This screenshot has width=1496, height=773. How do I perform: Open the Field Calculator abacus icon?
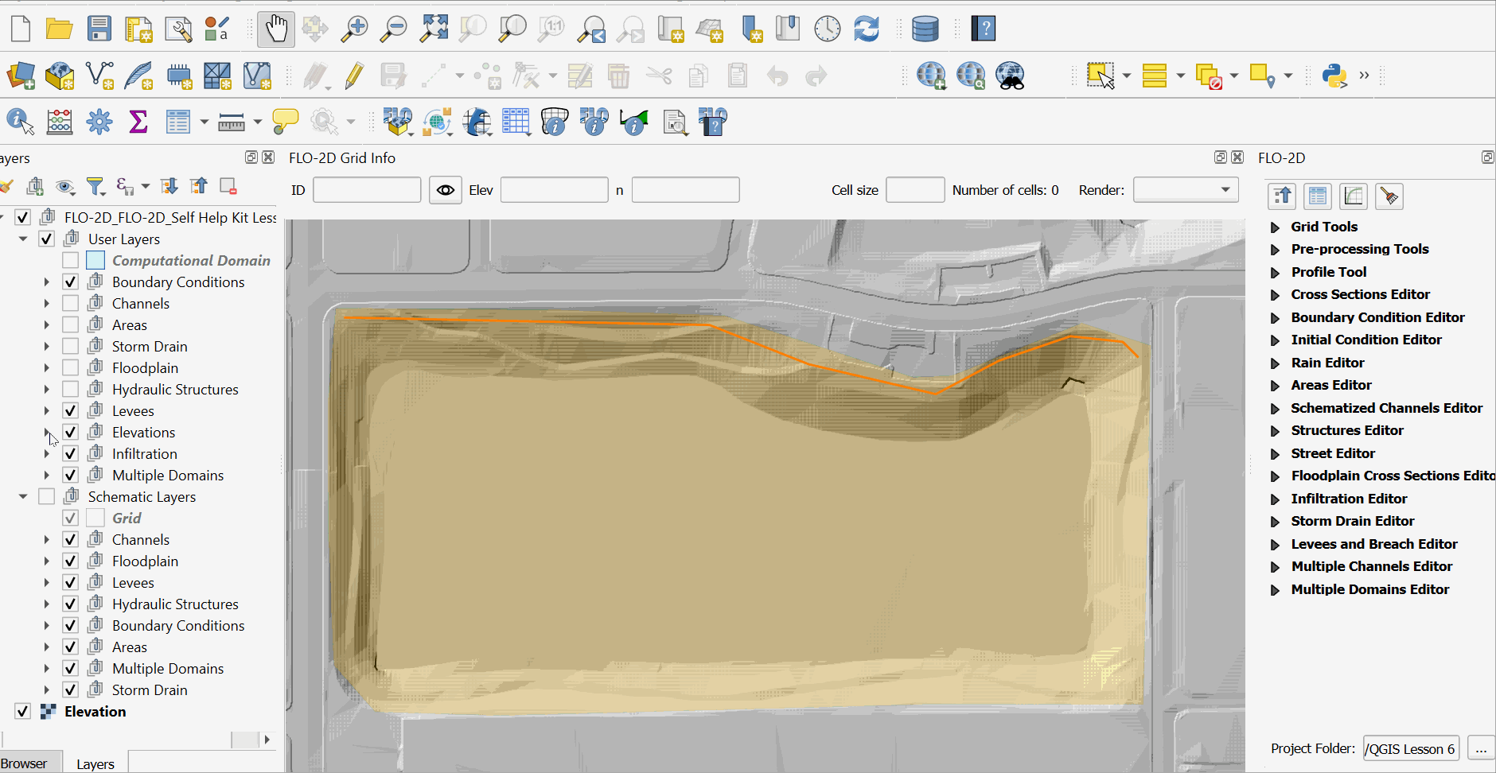60,122
